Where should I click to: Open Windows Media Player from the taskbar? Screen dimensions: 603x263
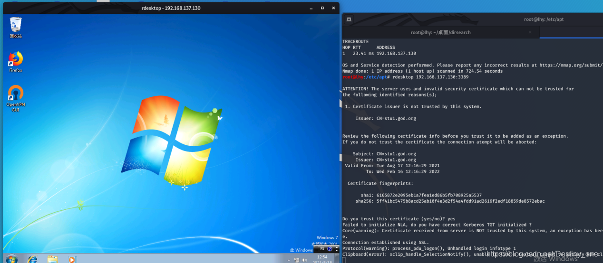coord(72,259)
